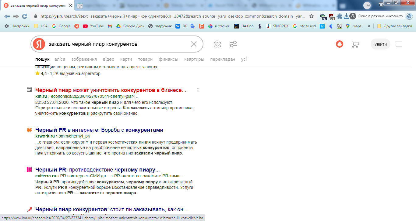416x221 pixels.
Task: Open the UAKino bookmark
Action: 244,26
